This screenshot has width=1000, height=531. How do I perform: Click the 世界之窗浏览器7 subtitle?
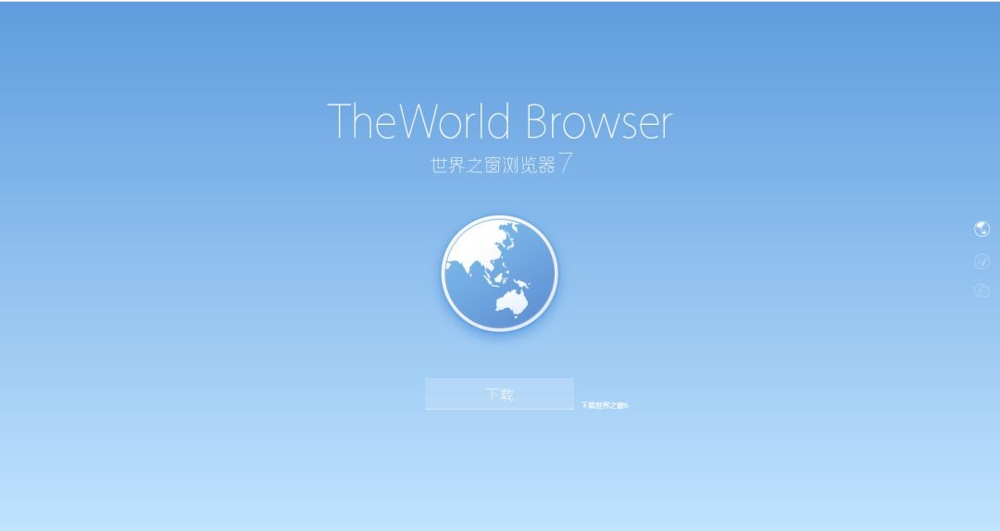501,166
